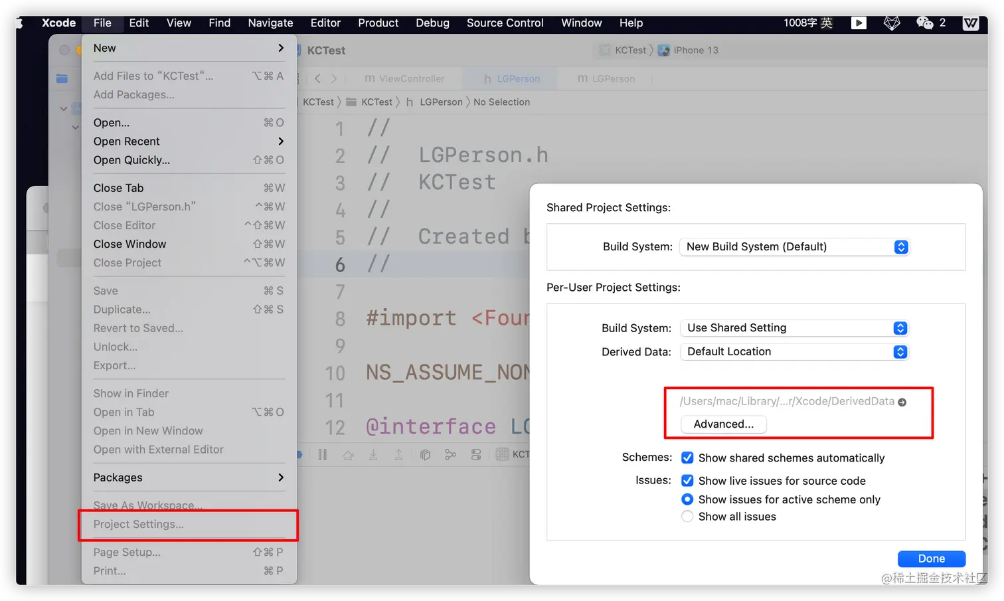Choose Project Settings… from File menu

click(189, 525)
